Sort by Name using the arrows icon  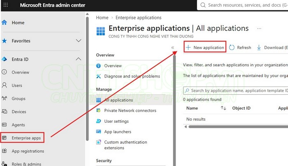point(223,108)
